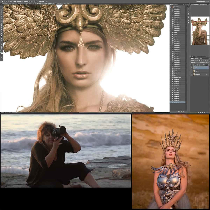Image resolution: width=210 pixels, height=210 pixels.
Task: Click the new document from state icon in History
Action: [178, 111]
